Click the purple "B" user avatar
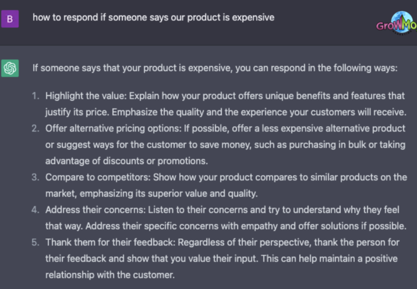This screenshot has width=417, height=289. click(x=10, y=19)
